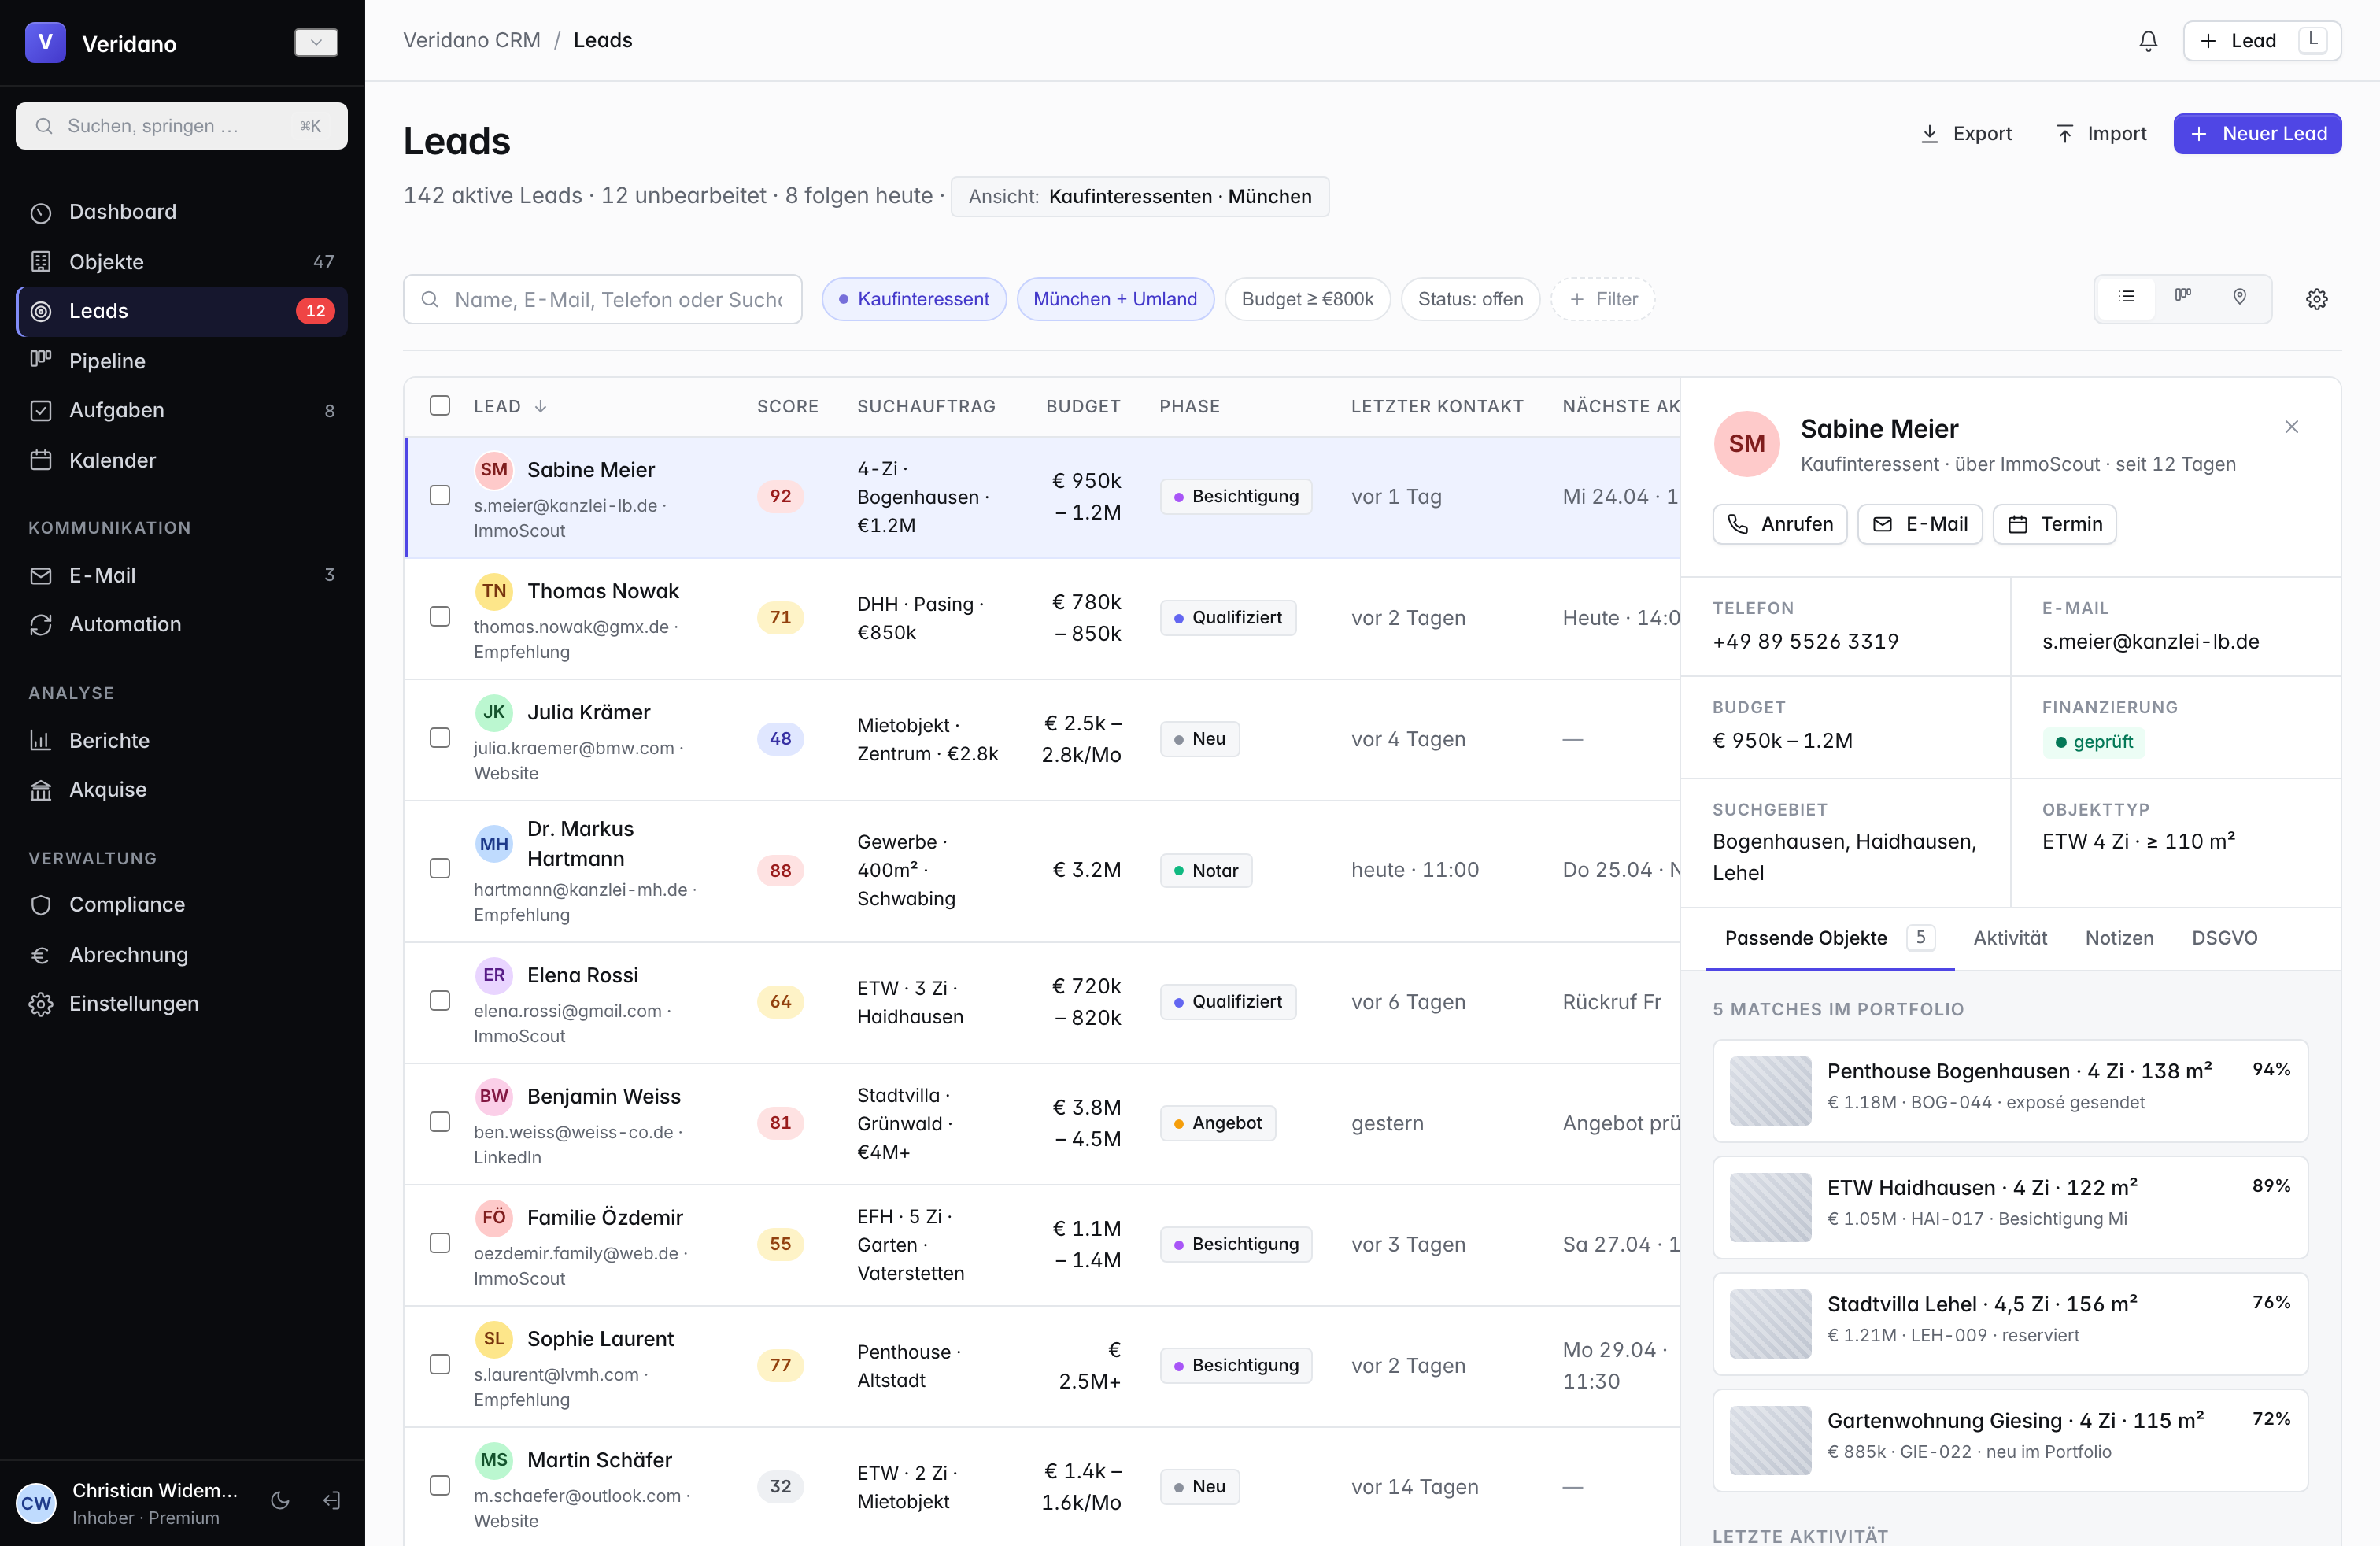This screenshot has height=1546, width=2380.
Task: Click the logout icon near the user profile
Action: (x=332, y=1500)
